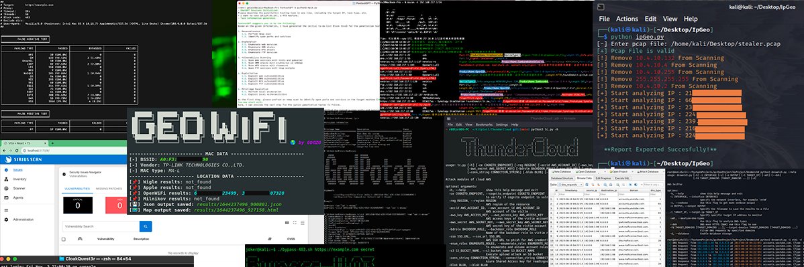The height and width of the screenshot is (267, 804).
Task: Open Scanner in Sirius Scan sidebar
Action: (x=19, y=188)
